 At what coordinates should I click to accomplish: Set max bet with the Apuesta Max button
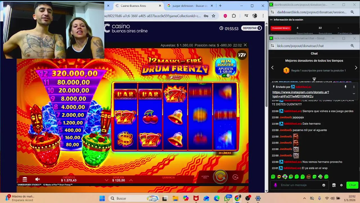point(205,177)
